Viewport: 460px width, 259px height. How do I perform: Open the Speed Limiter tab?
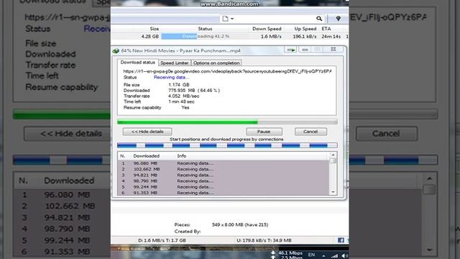click(x=175, y=63)
